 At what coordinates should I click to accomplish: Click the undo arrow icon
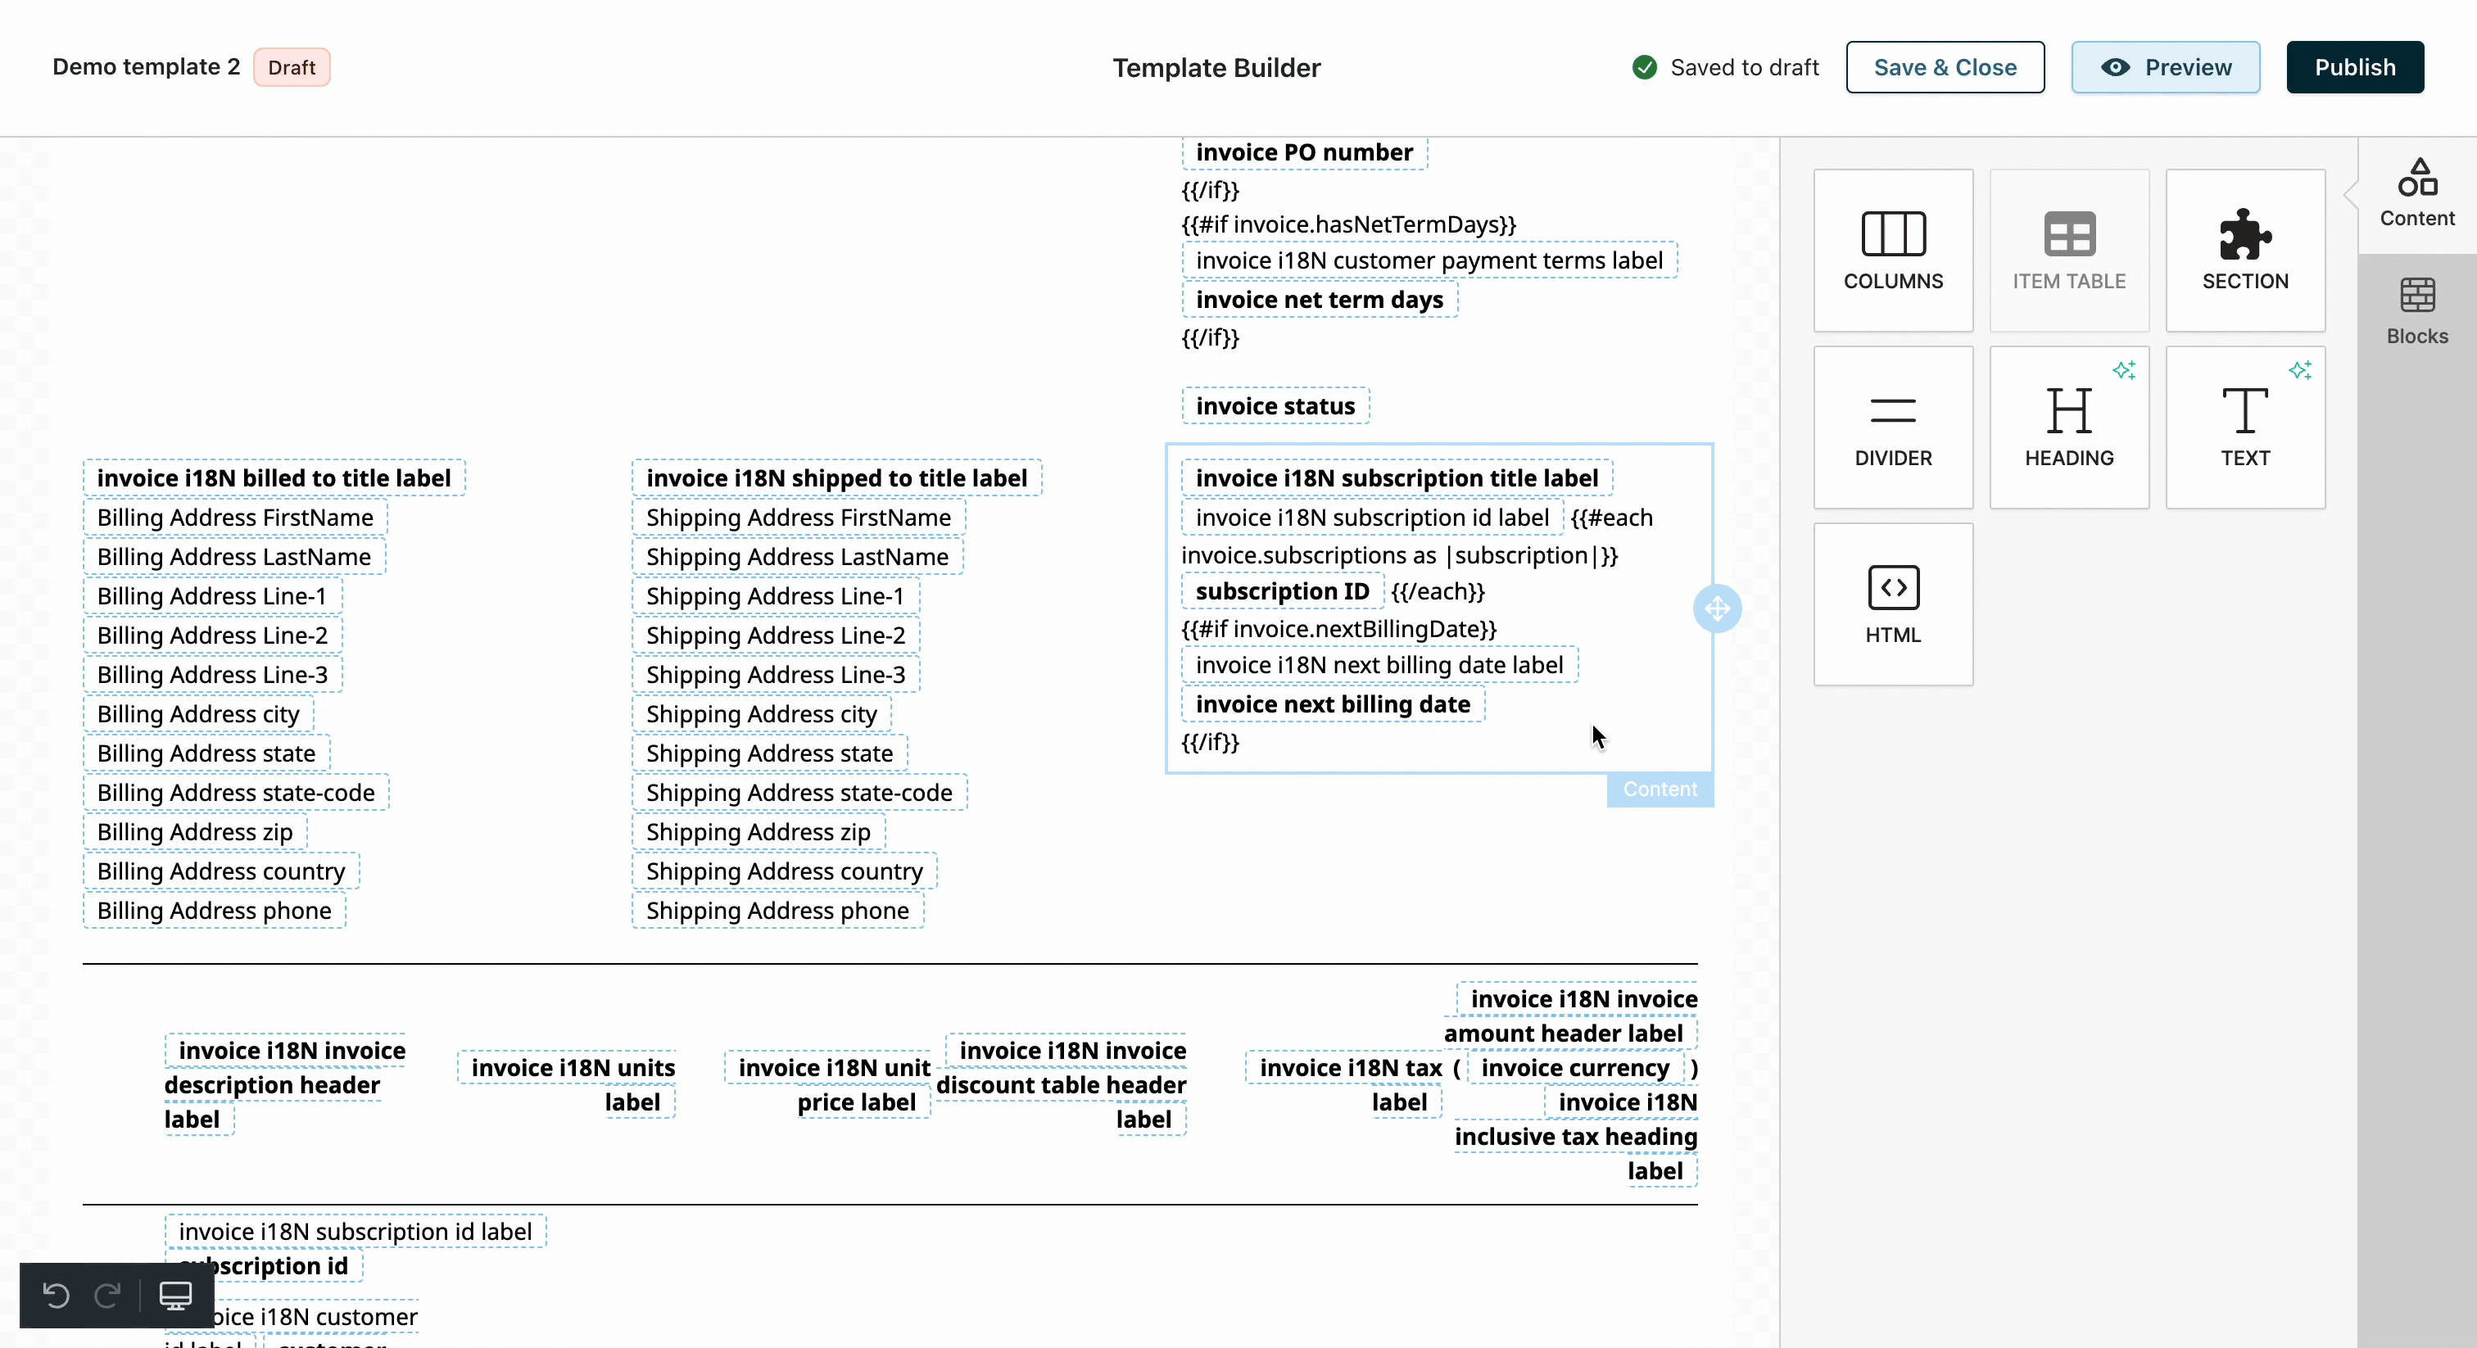[x=57, y=1295]
